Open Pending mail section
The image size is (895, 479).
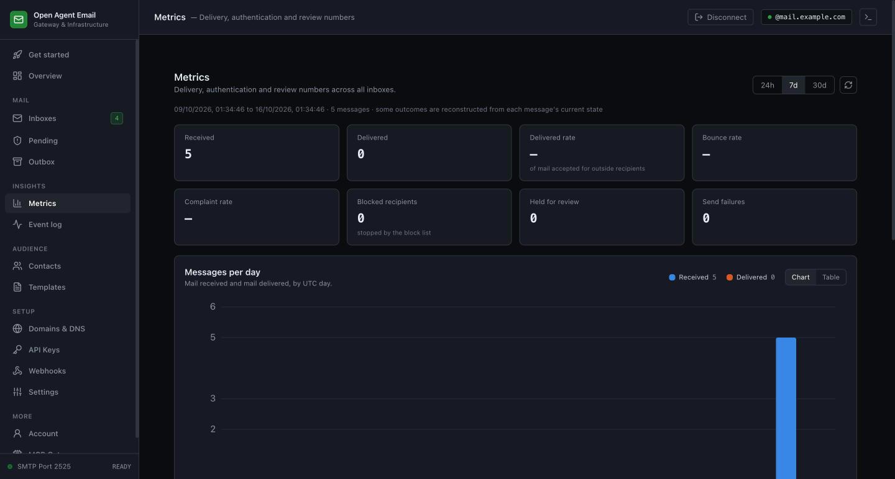[x=68, y=140]
